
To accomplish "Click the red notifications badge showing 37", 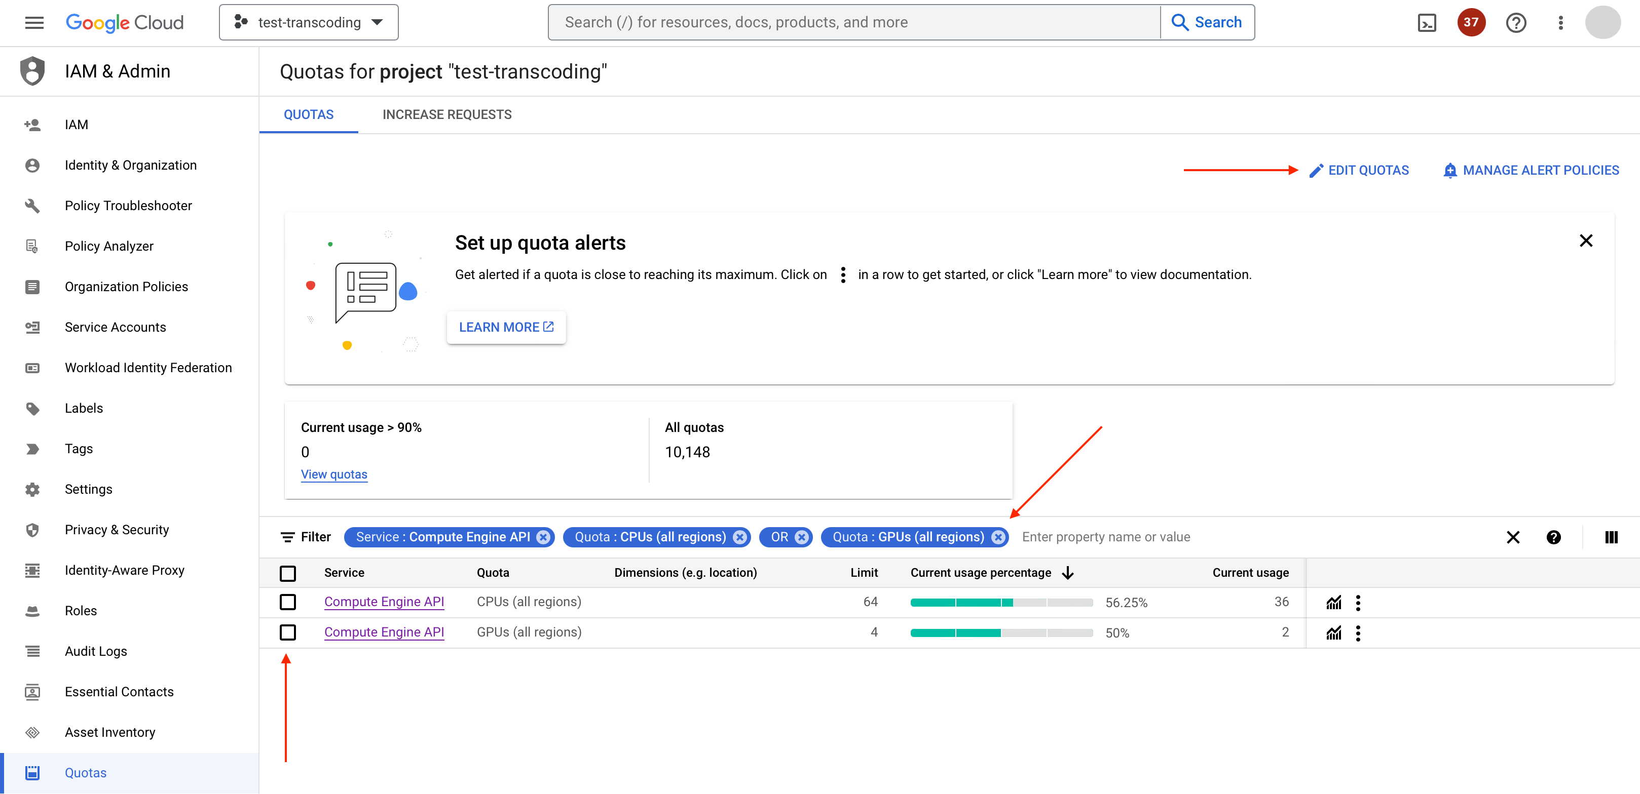I will point(1471,23).
